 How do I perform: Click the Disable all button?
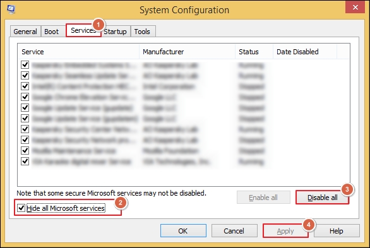pyautogui.click(x=323, y=198)
